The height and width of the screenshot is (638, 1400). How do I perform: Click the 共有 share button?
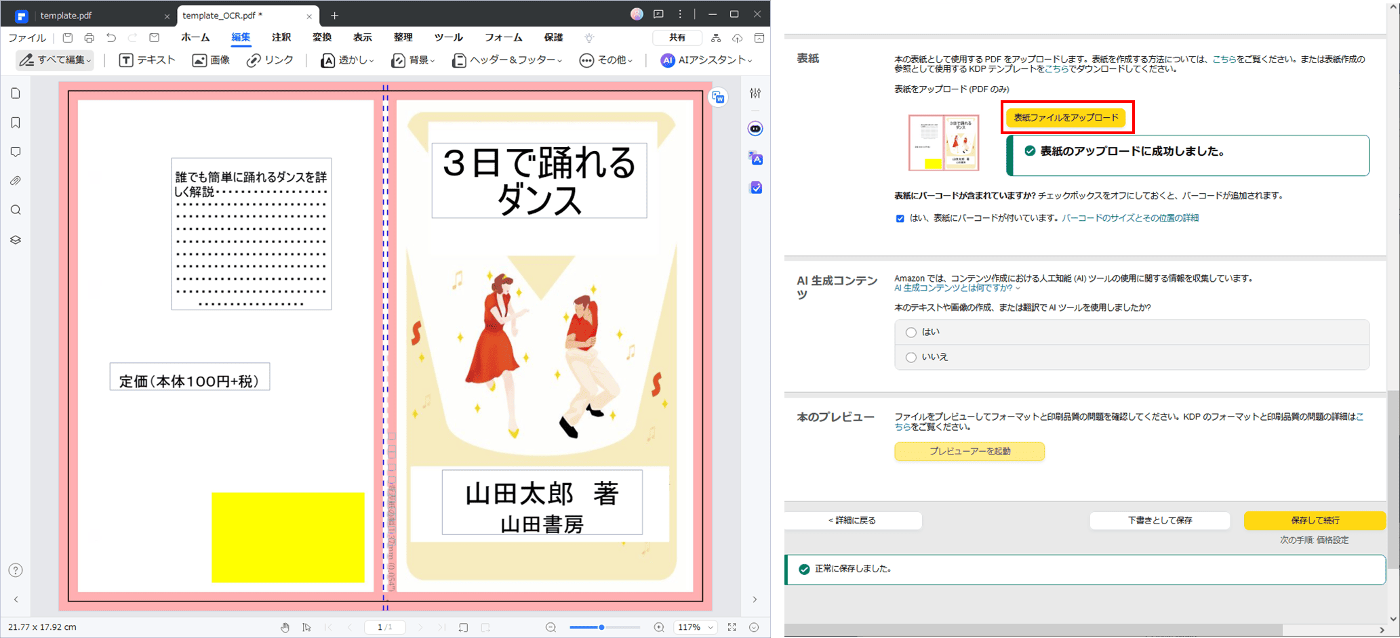(677, 38)
